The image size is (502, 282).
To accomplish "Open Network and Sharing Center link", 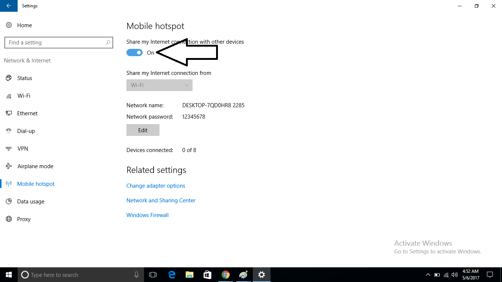I will click(161, 200).
